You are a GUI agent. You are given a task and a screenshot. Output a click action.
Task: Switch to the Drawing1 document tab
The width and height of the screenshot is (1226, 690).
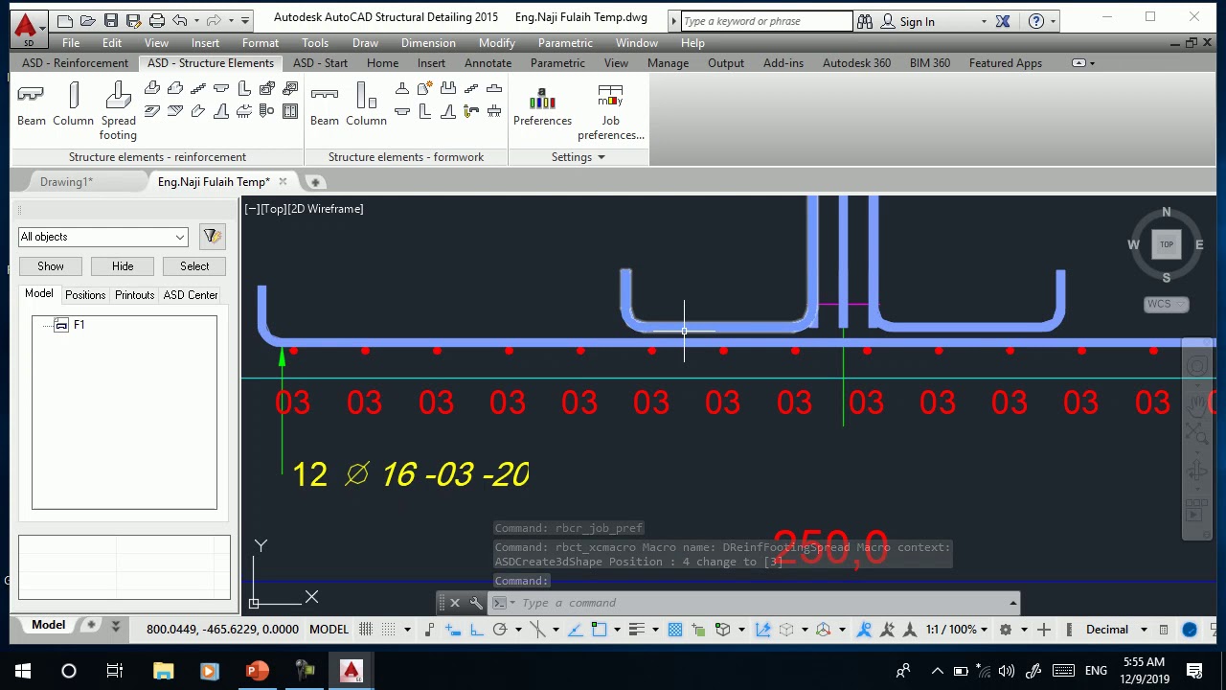pyautogui.click(x=66, y=182)
